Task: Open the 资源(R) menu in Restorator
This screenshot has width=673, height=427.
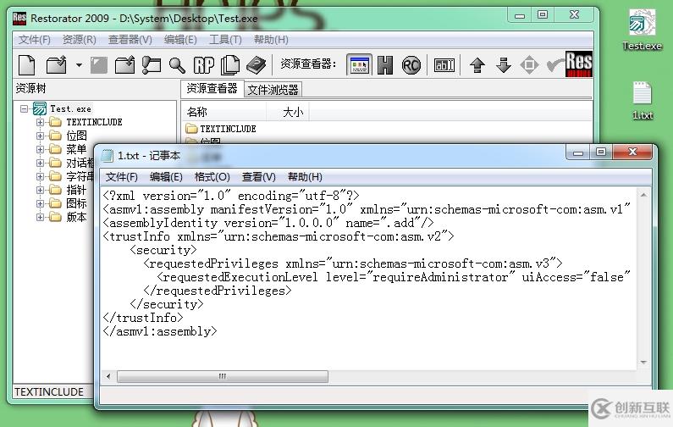Action: [x=80, y=40]
